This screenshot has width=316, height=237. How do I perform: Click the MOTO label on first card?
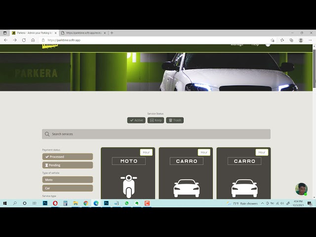pyautogui.click(x=129, y=161)
